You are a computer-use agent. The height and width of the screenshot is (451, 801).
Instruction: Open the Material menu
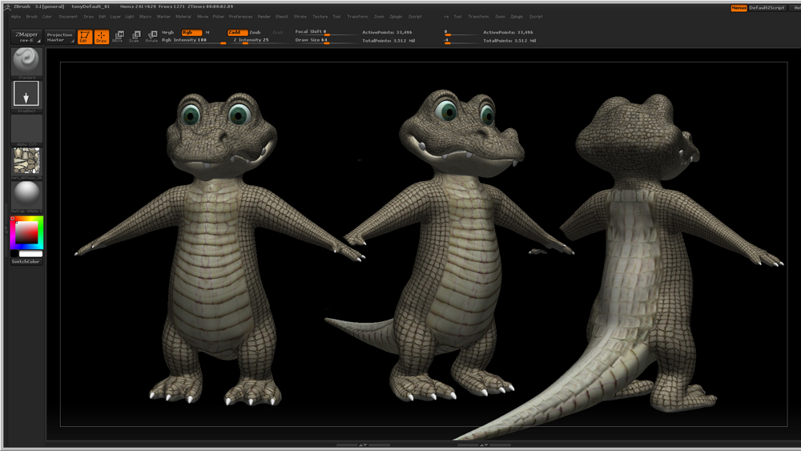pos(183,16)
